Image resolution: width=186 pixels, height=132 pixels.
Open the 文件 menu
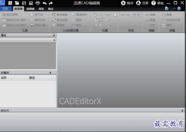tap(5, 9)
